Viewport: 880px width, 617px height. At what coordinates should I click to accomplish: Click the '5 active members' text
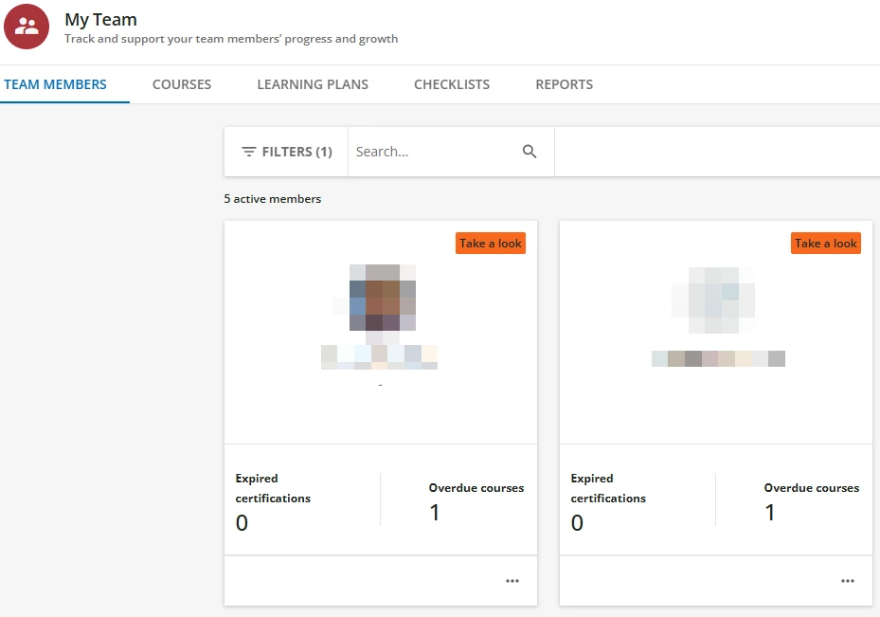[x=273, y=199]
